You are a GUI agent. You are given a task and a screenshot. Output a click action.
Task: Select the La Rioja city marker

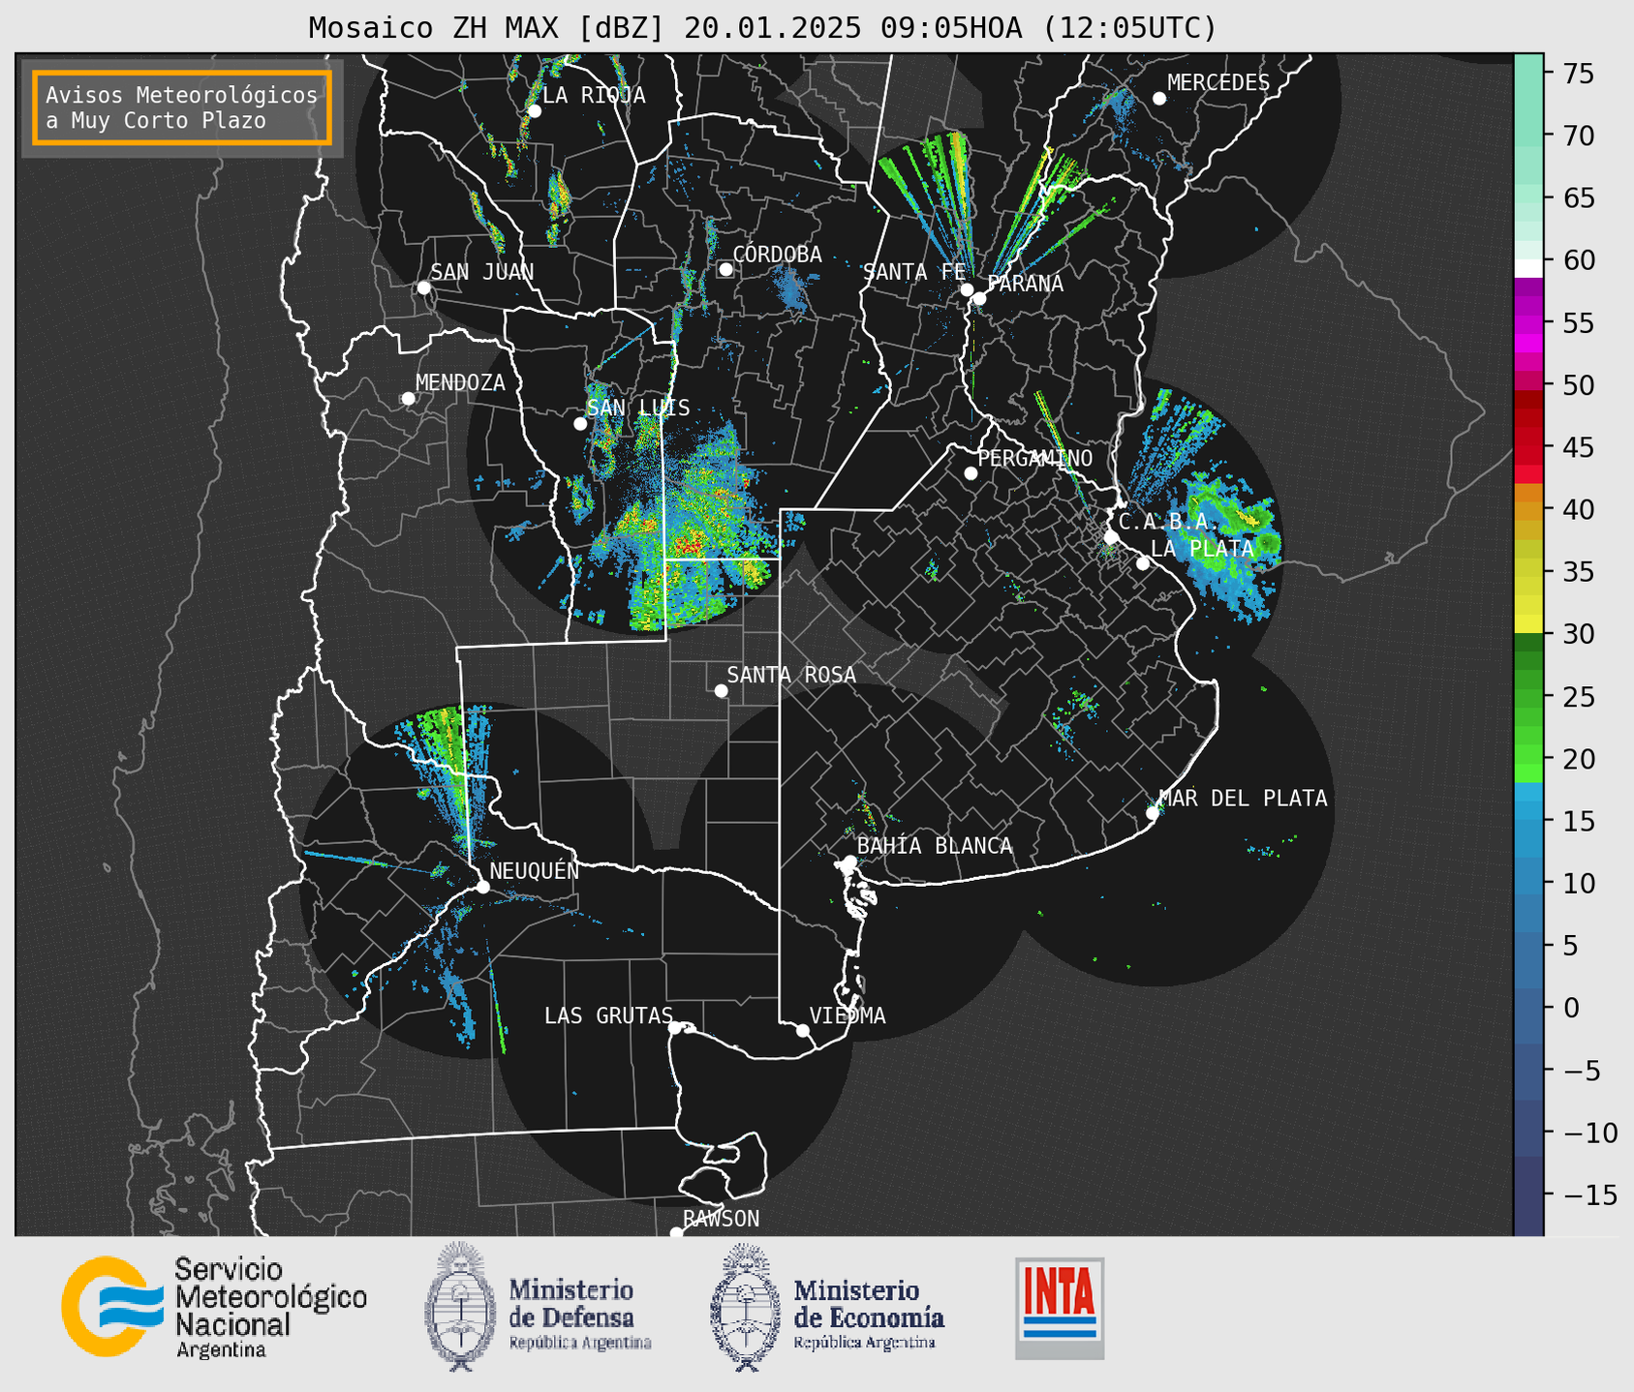tap(534, 111)
